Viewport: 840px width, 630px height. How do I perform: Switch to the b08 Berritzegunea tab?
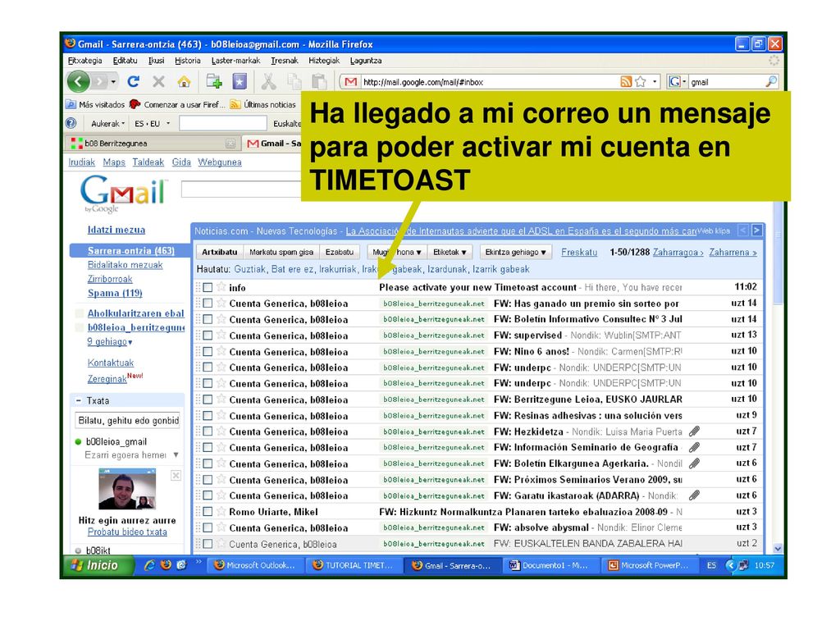[153, 143]
